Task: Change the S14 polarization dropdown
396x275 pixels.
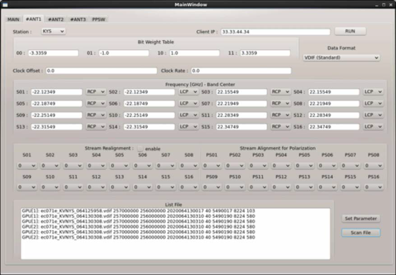Action: point(188,127)
